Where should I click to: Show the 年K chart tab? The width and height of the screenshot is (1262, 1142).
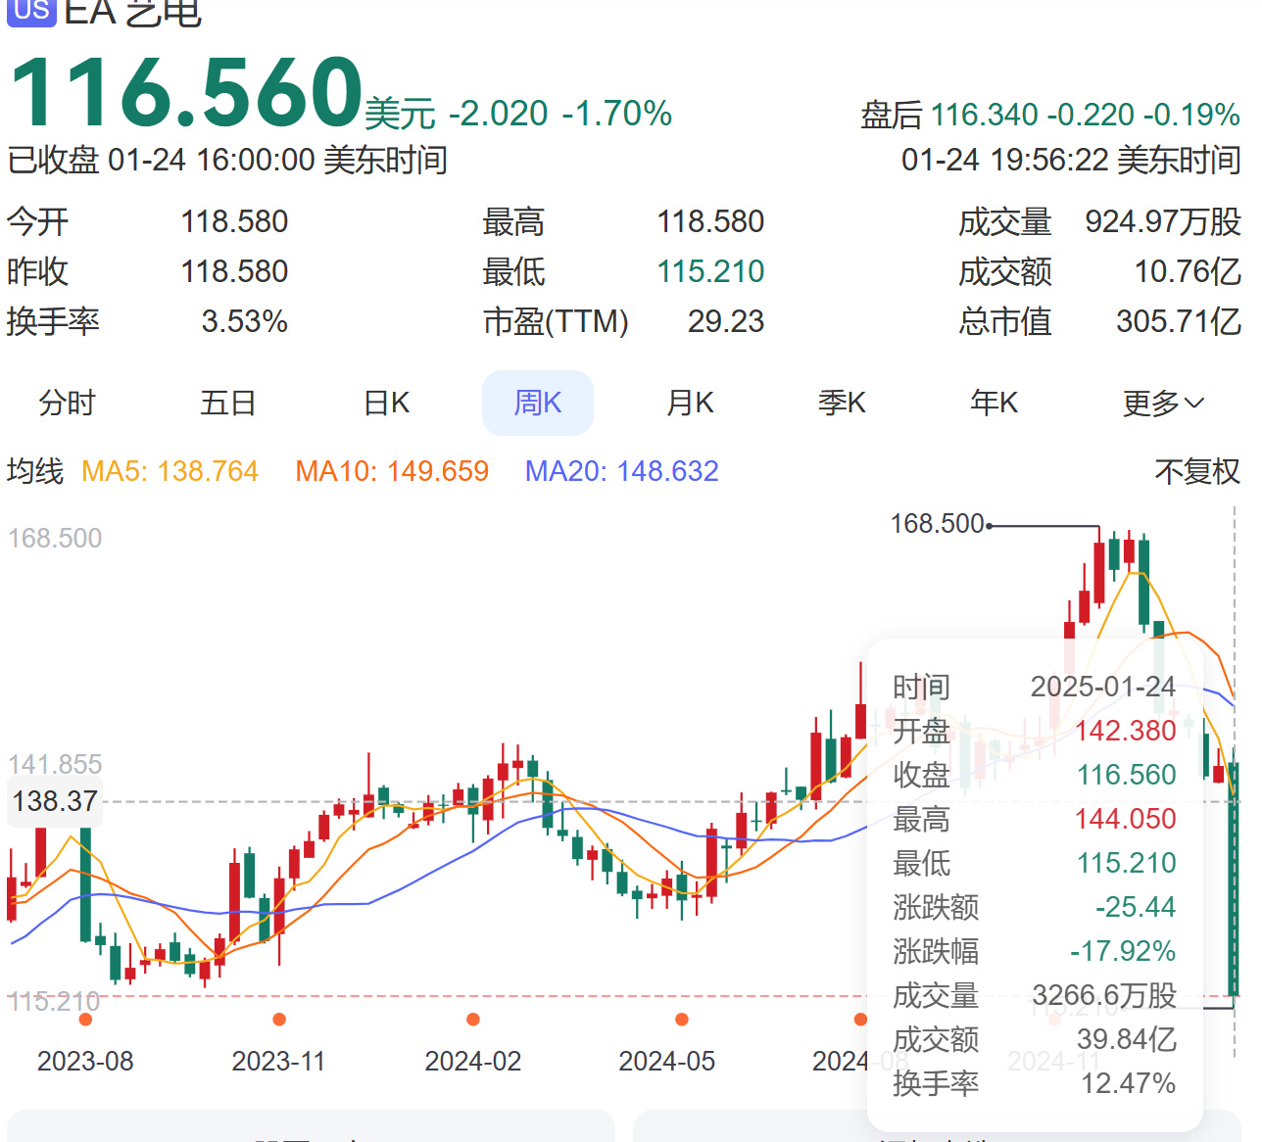[x=994, y=403]
